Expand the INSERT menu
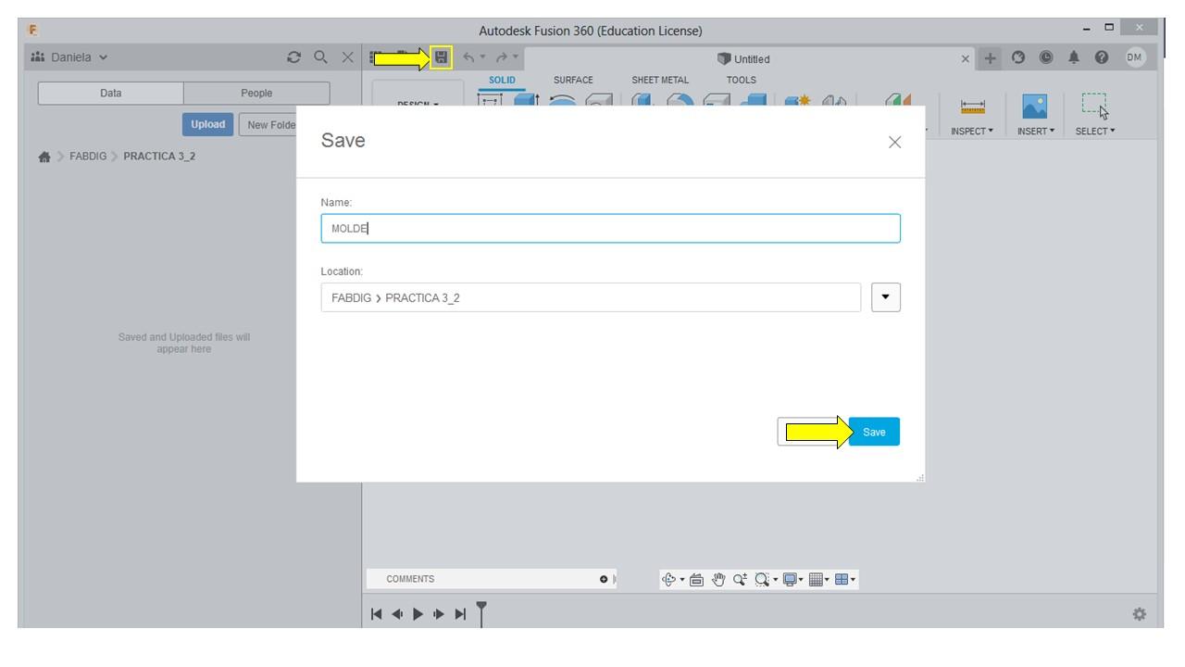 click(x=1038, y=132)
